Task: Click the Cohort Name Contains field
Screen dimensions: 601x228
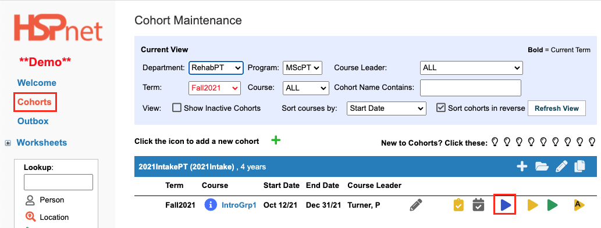Action: [471, 88]
